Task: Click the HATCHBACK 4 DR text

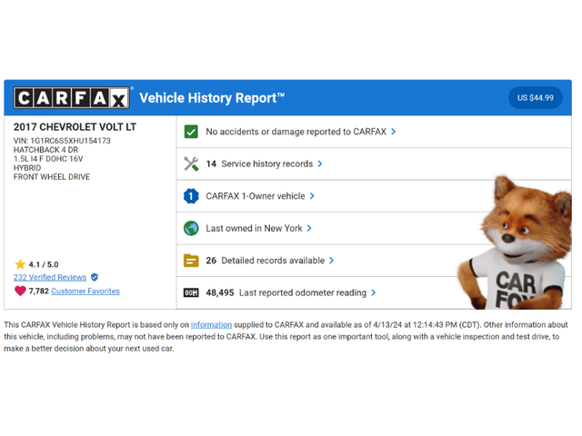Action: [45, 150]
